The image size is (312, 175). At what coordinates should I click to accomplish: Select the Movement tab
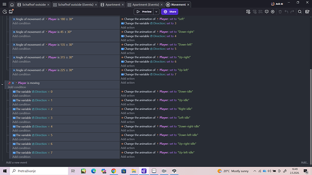tap(178, 5)
